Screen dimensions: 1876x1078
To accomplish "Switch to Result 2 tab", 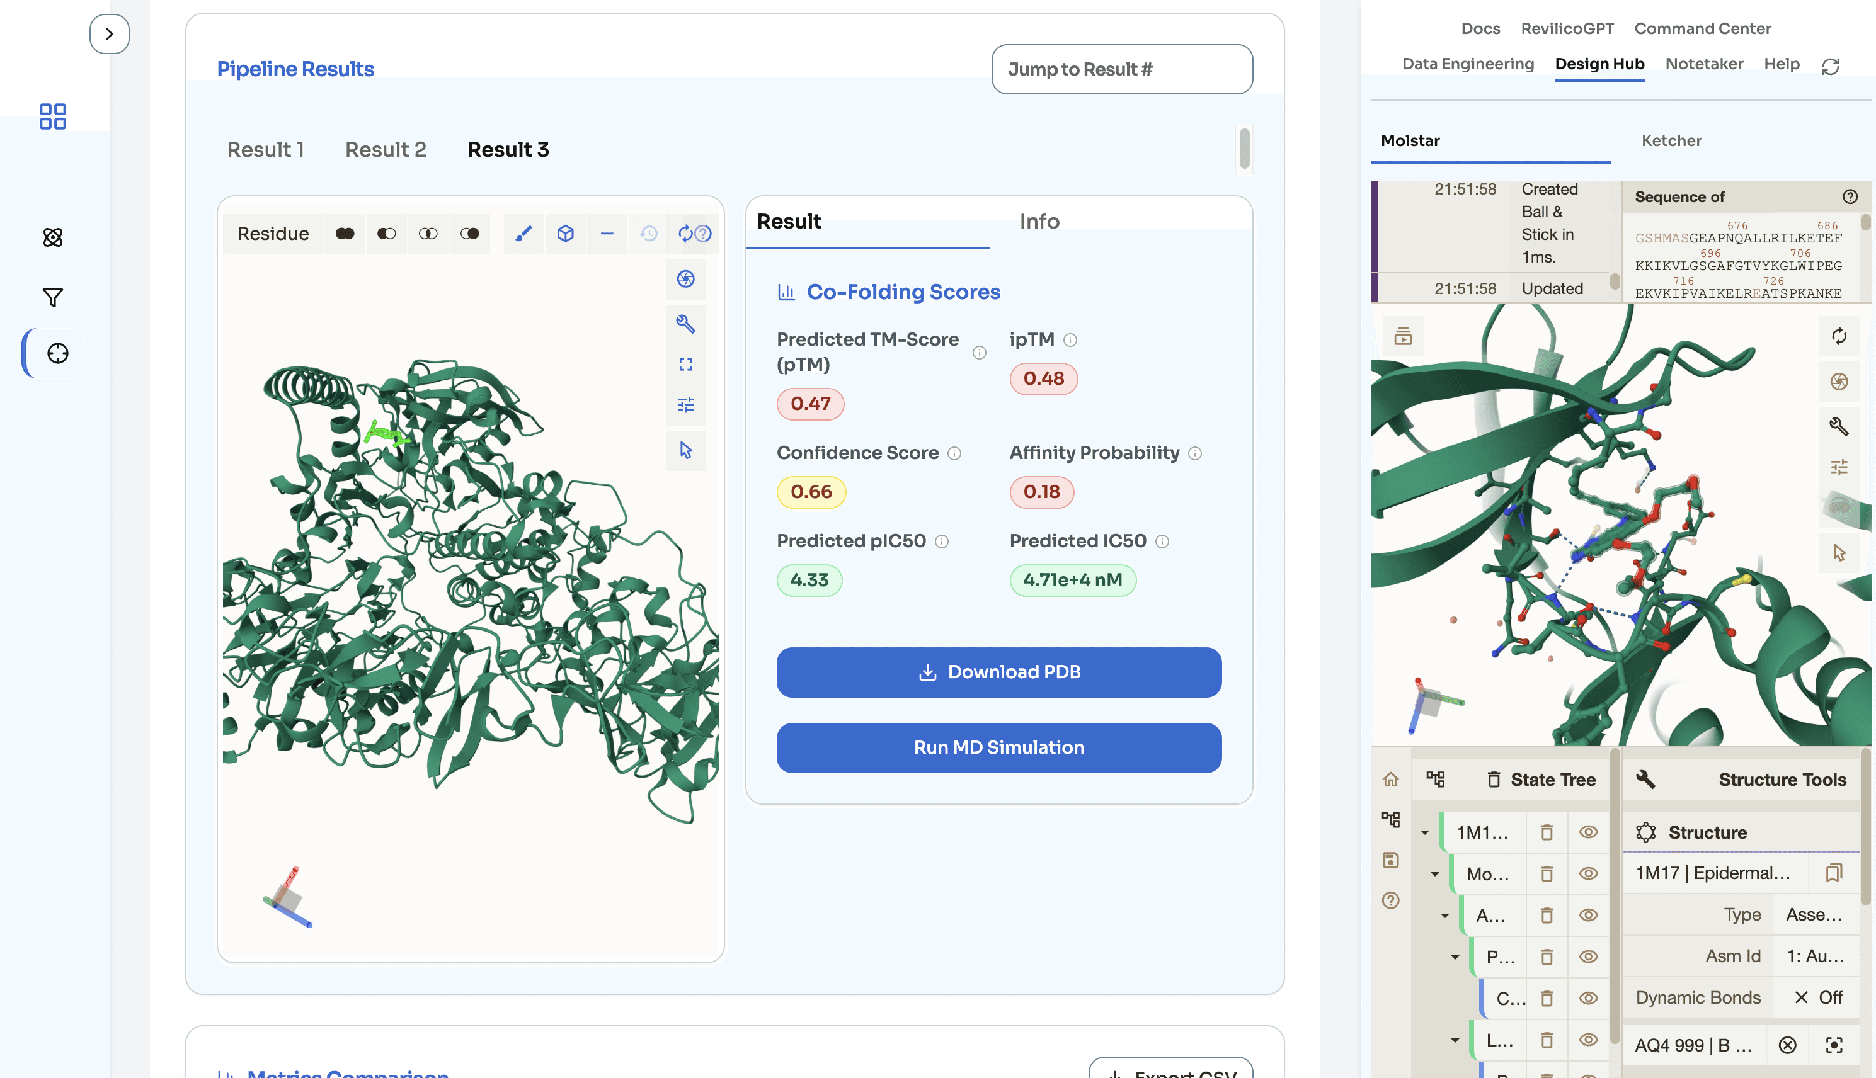I will pos(386,150).
